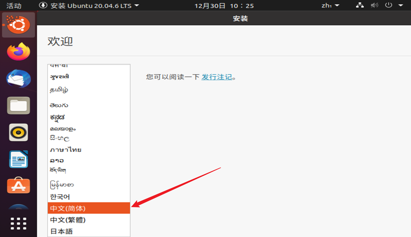Select Gujarati ગુજરાતી language entry
Screen dimensions: 411x237
pos(89,76)
